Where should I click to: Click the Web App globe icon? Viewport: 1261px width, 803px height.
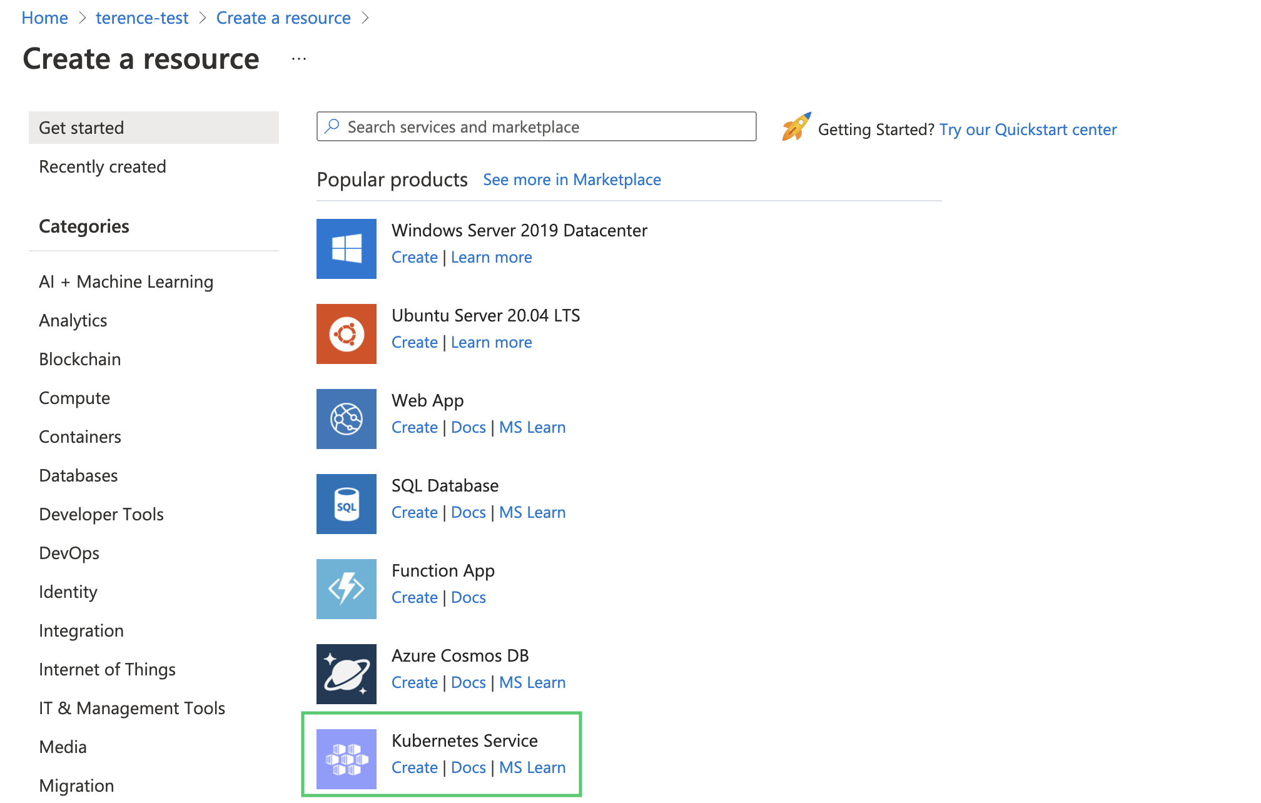click(x=346, y=418)
